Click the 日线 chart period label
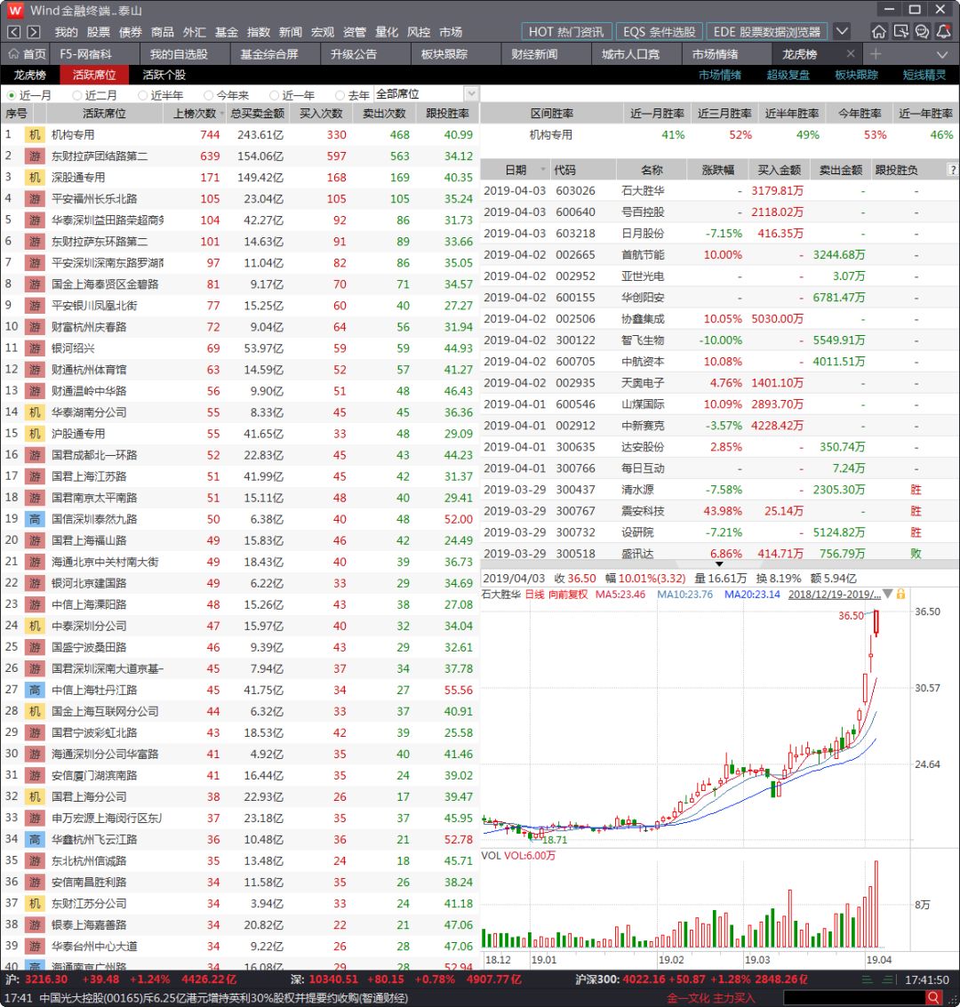Screen dimensions: 960x1007 click(535, 594)
